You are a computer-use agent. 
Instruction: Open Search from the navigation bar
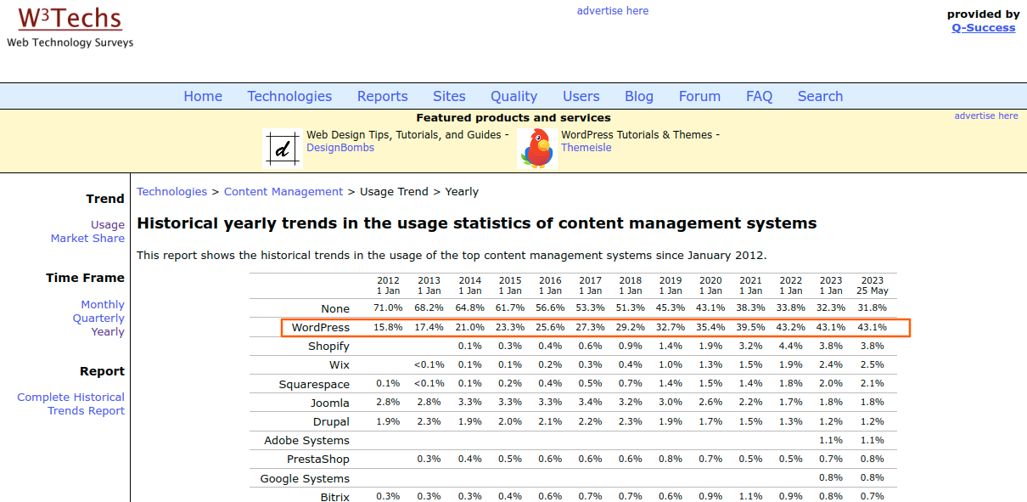(x=820, y=96)
